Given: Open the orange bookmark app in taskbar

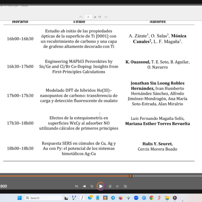Looking at the screenshot, I should [x=105, y=198].
